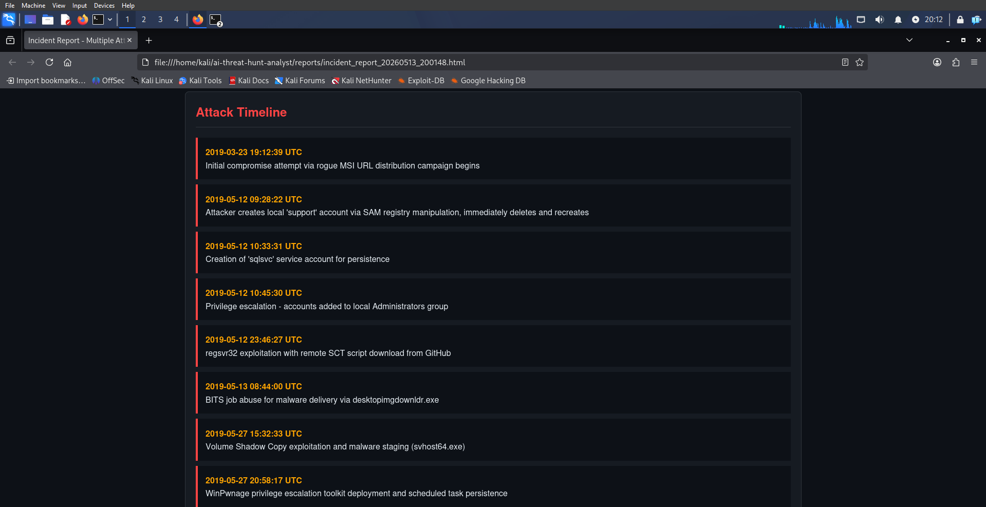
Task: Open the Devices menu
Action: click(x=104, y=5)
